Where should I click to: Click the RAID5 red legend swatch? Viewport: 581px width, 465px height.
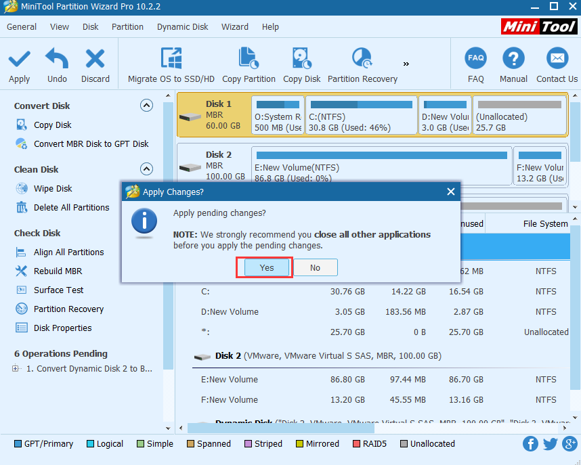(x=356, y=444)
